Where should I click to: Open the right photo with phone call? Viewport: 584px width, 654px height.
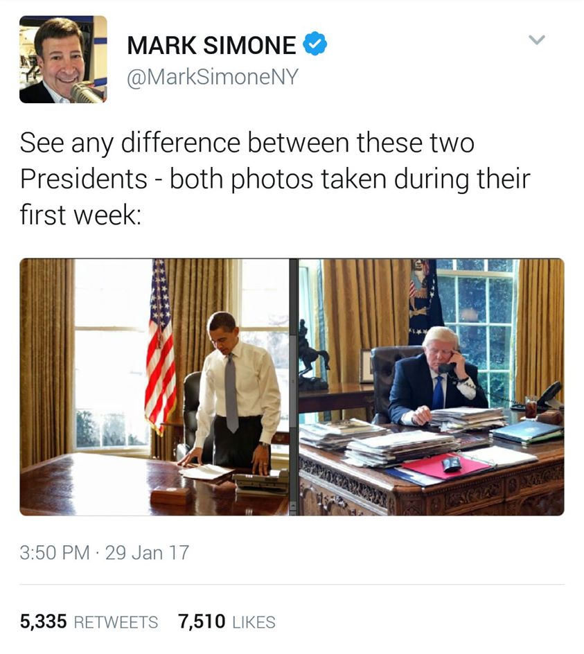pos(432,387)
